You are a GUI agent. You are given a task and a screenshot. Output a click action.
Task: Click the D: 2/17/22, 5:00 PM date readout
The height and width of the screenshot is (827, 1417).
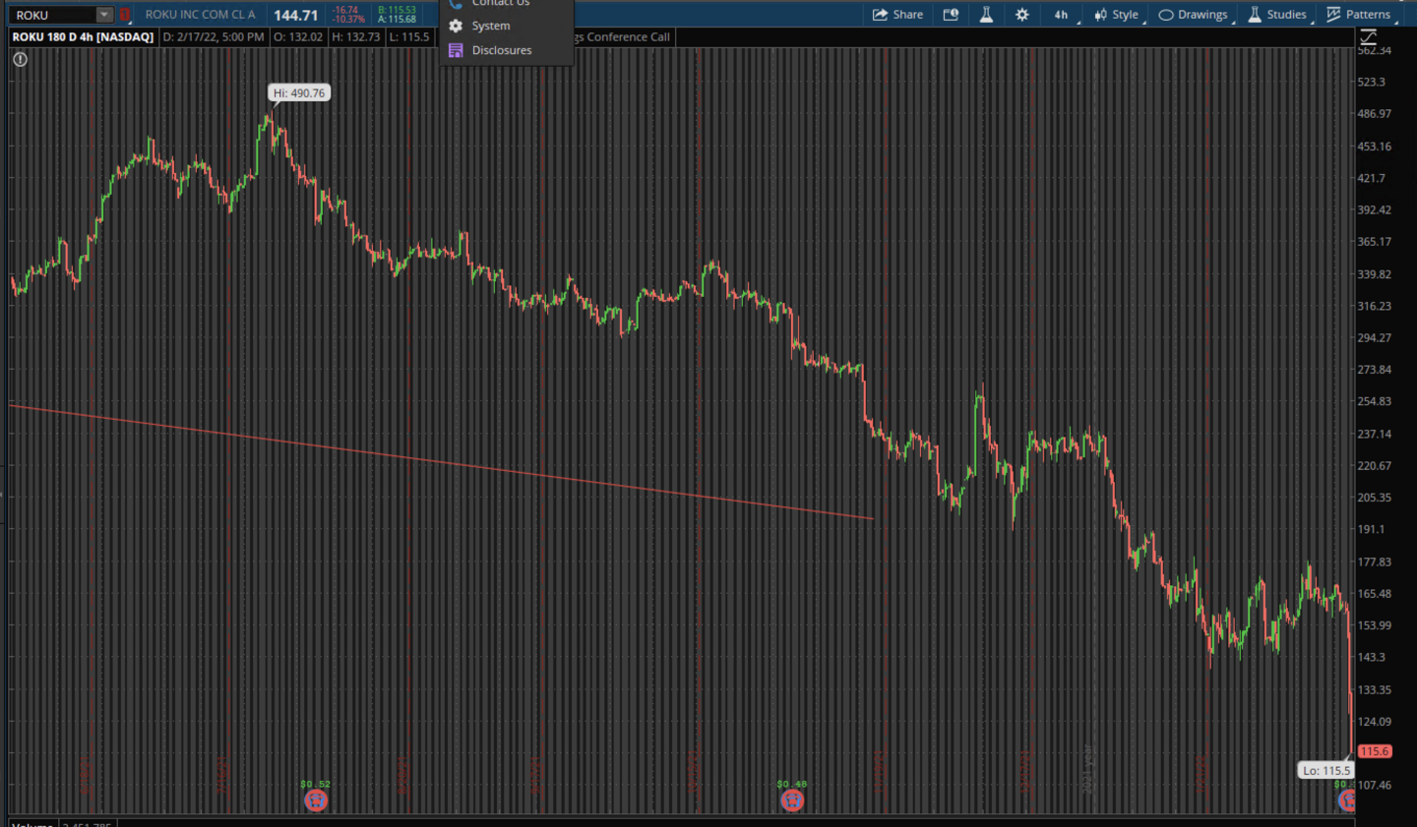[214, 37]
